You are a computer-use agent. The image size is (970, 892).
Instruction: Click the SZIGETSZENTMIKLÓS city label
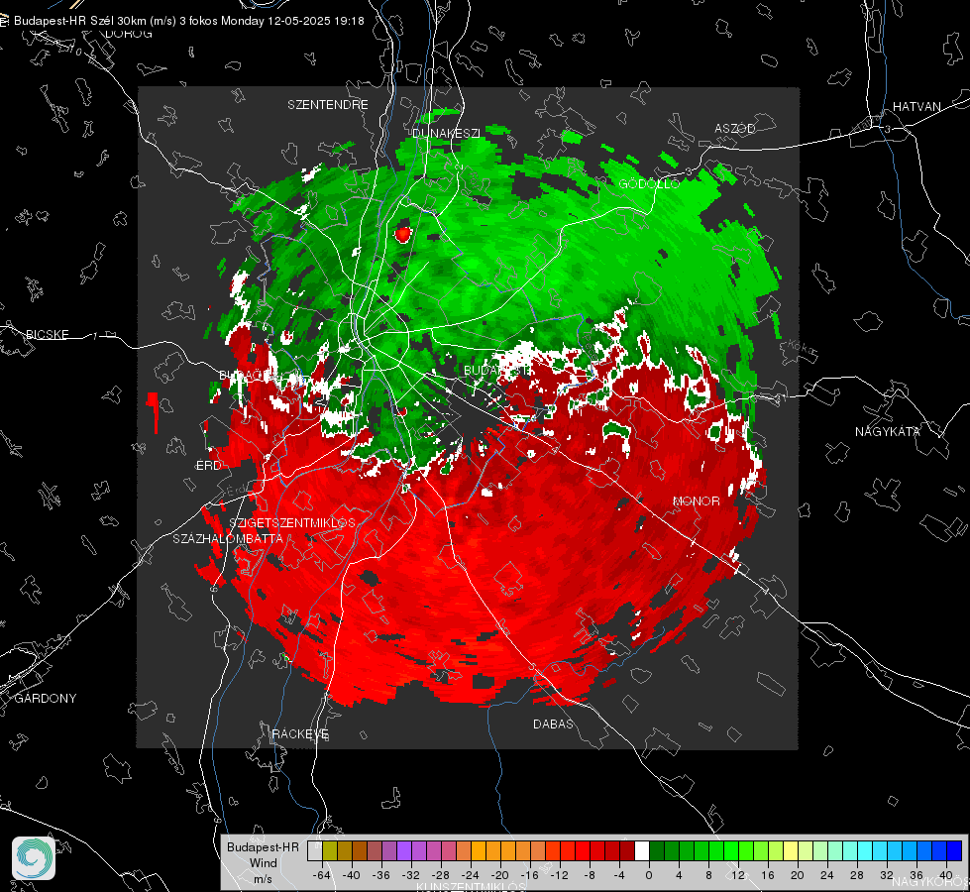[x=292, y=522]
